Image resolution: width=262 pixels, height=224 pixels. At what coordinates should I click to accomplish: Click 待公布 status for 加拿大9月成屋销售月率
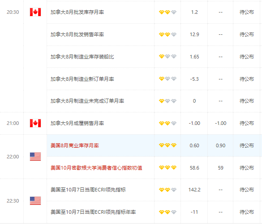[x=247, y=123]
